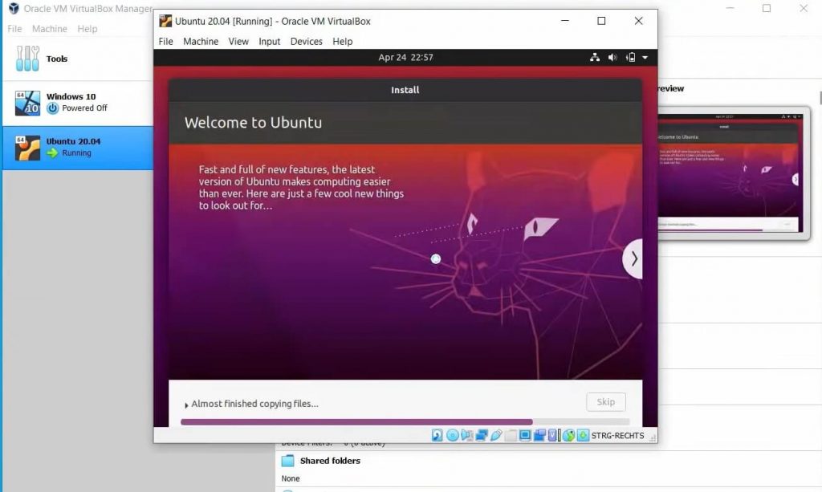This screenshot has width=822, height=492.
Task: Click the network icon in Ubuntu's top panel
Action: point(595,57)
